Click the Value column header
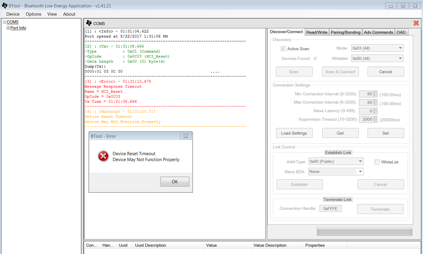 tap(228, 245)
